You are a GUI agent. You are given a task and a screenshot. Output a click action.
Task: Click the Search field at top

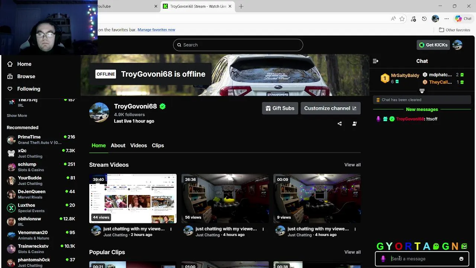tap(238, 45)
